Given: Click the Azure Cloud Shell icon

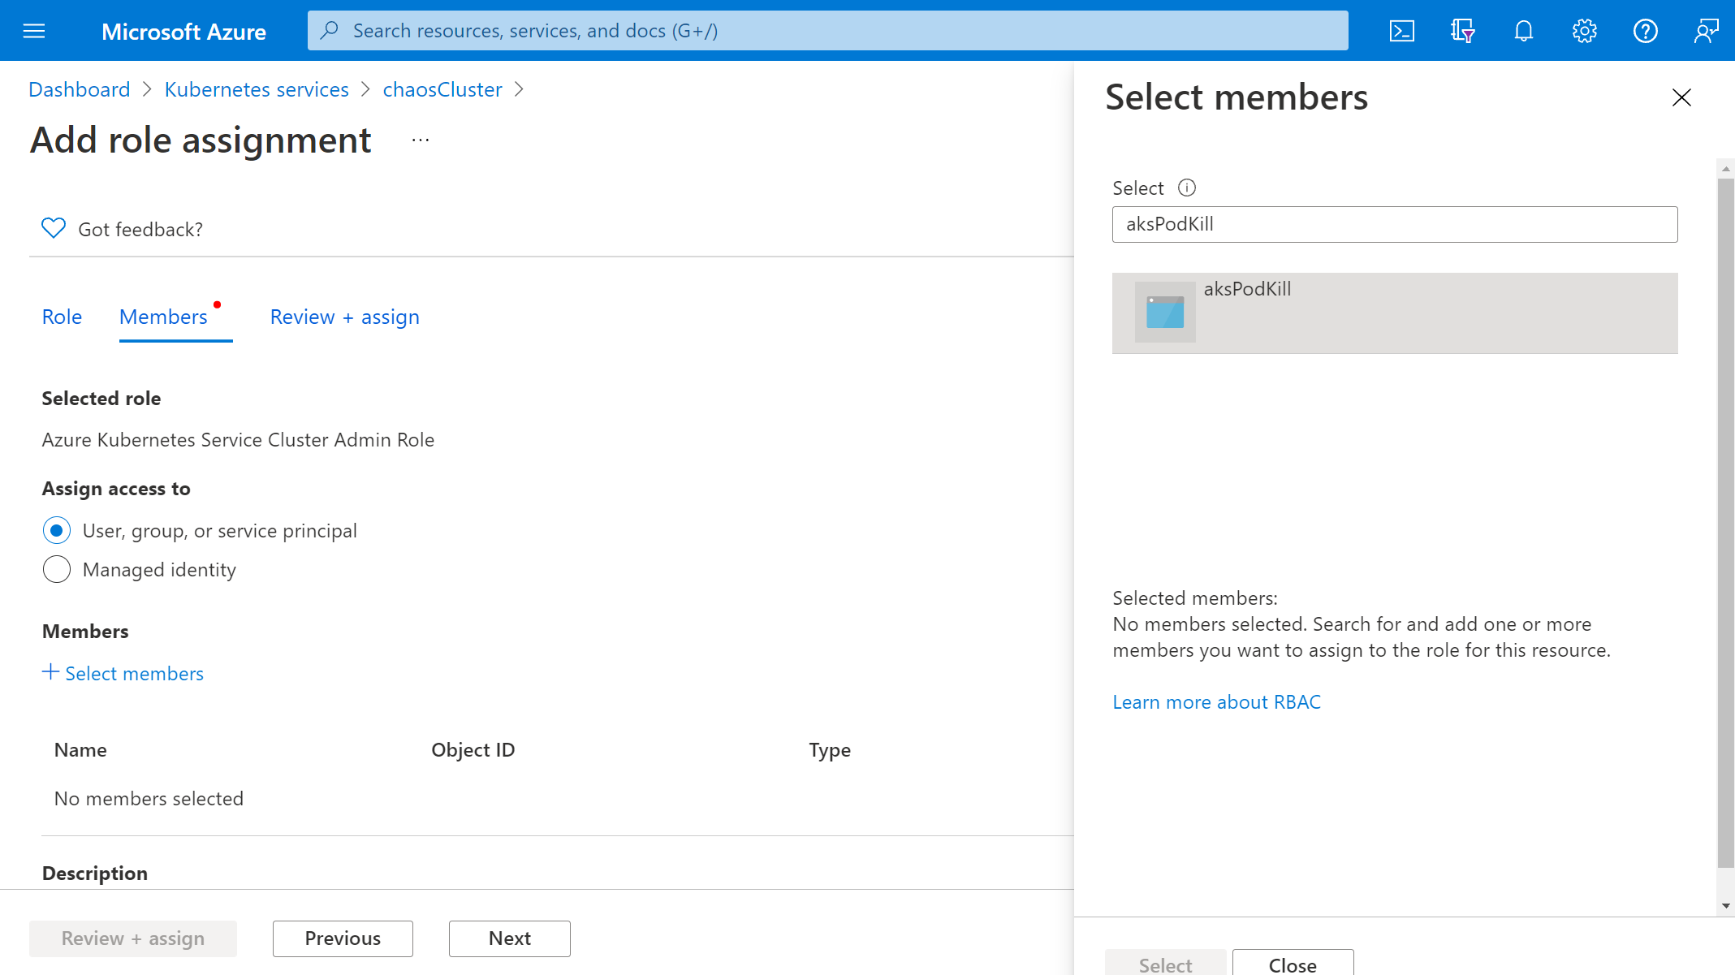Looking at the screenshot, I should 1403,30.
